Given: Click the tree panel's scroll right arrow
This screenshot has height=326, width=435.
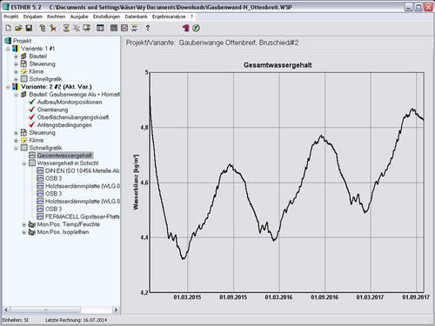Looking at the screenshot, I should coord(116,309).
